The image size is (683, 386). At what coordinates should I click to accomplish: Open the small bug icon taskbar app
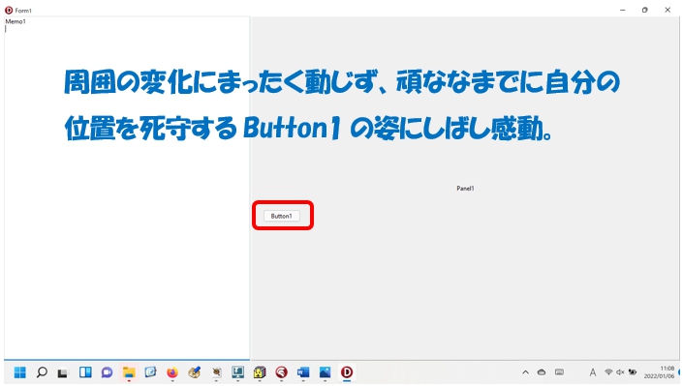click(216, 372)
